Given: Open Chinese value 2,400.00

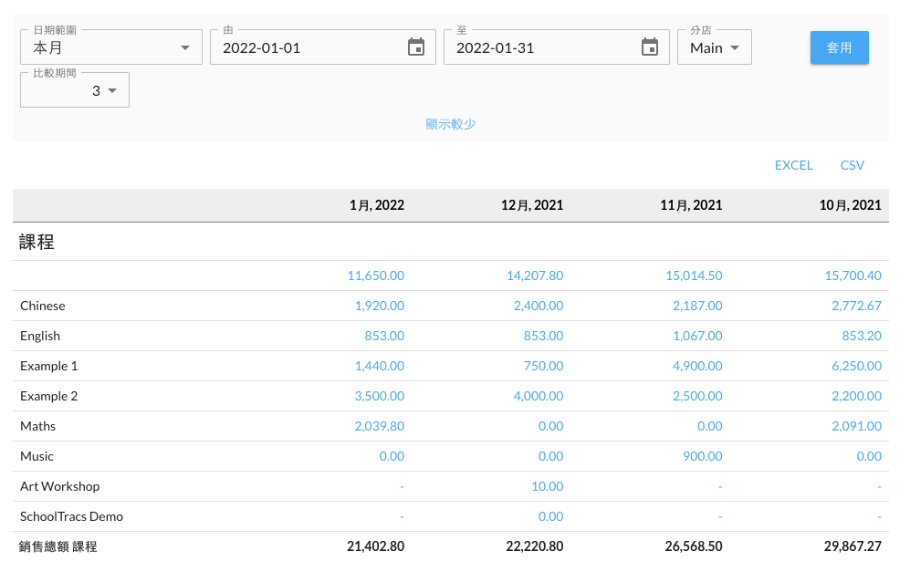Looking at the screenshot, I should [538, 306].
